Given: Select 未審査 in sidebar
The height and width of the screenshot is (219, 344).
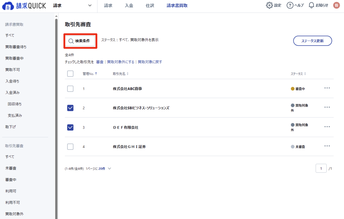Looking at the screenshot, I should (11, 168).
